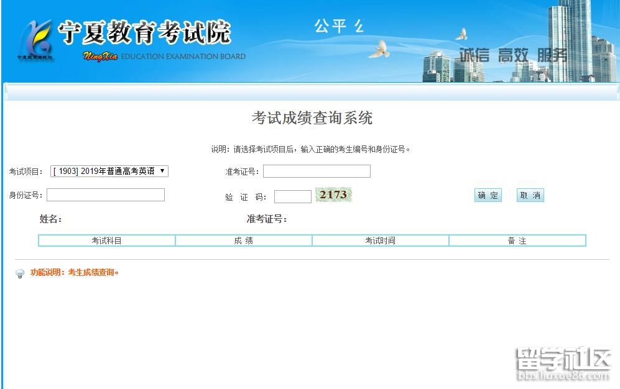The image size is (620, 389).
Task: Click the lightbulb icon beside 功能说明
Action: pyautogui.click(x=20, y=273)
